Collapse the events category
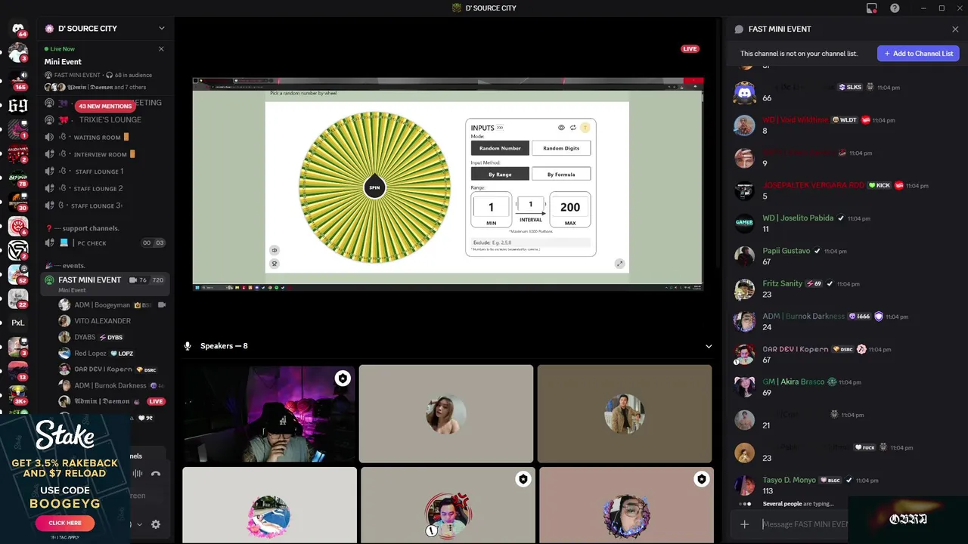The height and width of the screenshot is (544, 968). coord(69,266)
